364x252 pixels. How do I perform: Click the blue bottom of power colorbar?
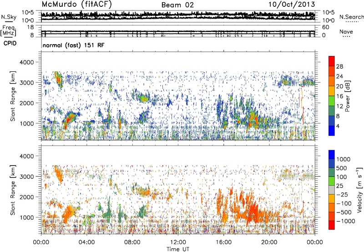332,131
